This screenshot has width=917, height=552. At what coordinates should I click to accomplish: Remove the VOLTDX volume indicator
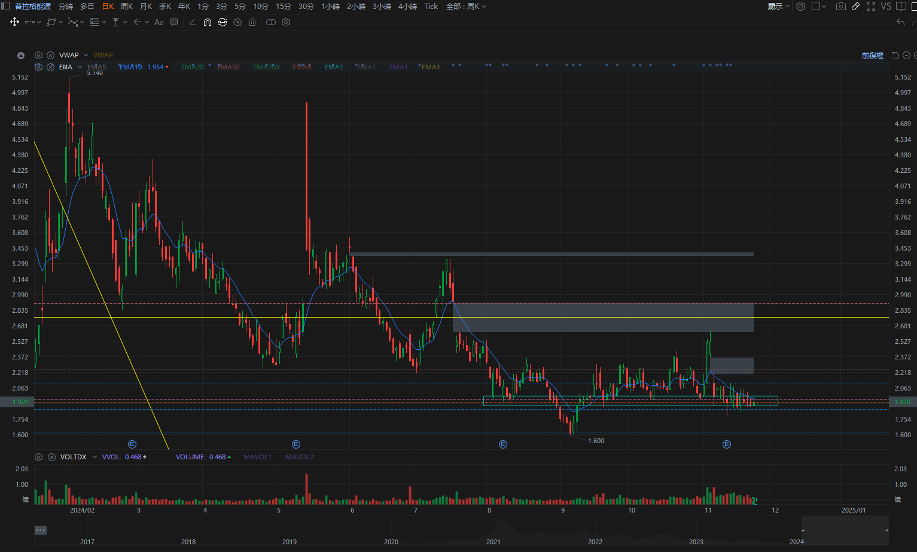click(x=51, y=457)
